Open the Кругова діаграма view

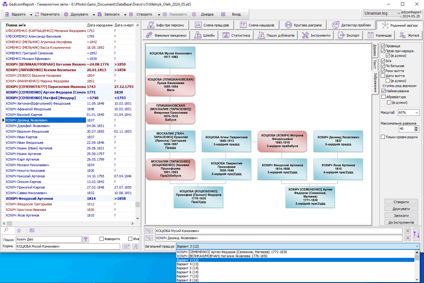tap(304, 25)
